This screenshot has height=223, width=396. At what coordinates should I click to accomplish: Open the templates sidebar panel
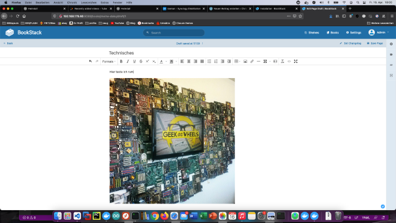pos(391,75)
